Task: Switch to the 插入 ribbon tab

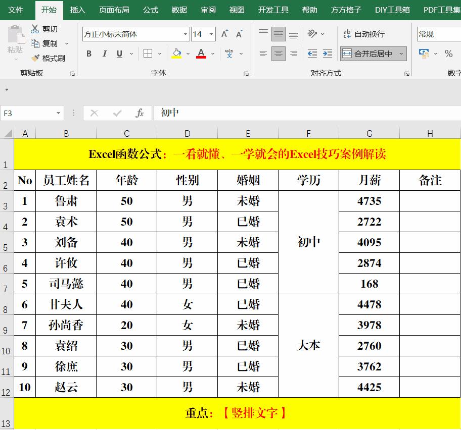Action: coord(77,9)
